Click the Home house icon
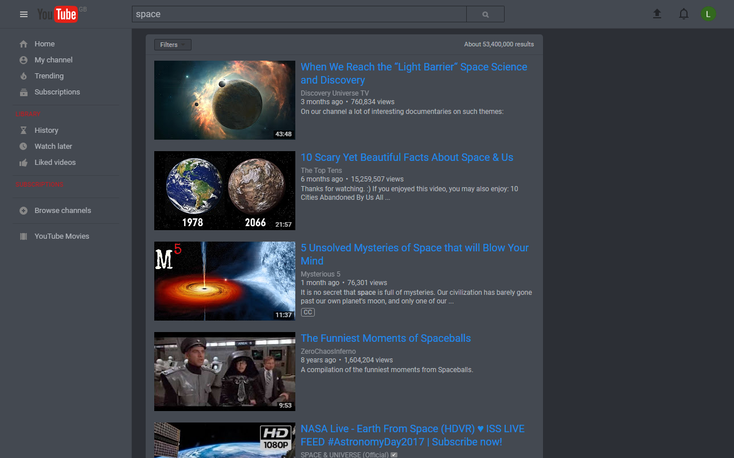The width and height of the screenshot is (734, 458). [x=24, y=44]
